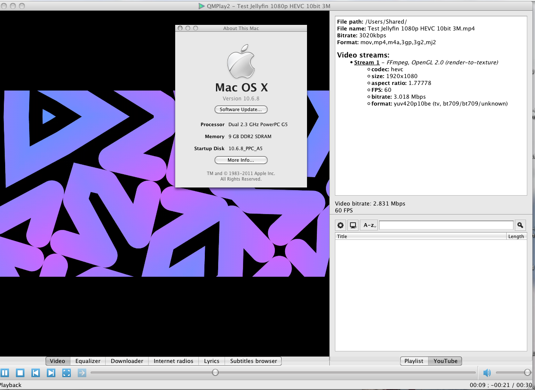535x390 pixels.
Task: Open the A-z sort order dropdown
Action: 369,225
